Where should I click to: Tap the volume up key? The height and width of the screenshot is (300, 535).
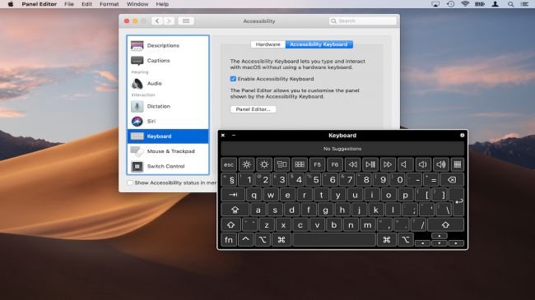[x=441, y=164]
